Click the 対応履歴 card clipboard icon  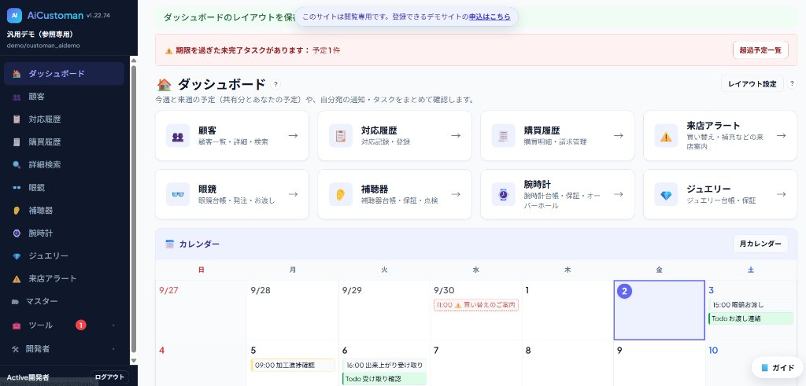pos(340,136)
